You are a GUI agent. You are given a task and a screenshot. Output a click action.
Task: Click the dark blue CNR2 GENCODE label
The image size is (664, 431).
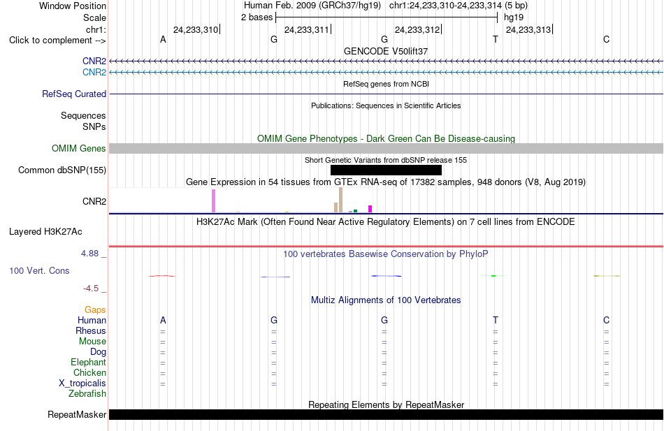tap(94, 61)
